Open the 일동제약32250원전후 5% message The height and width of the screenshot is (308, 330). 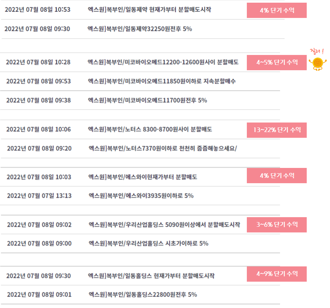coord(140,29)
